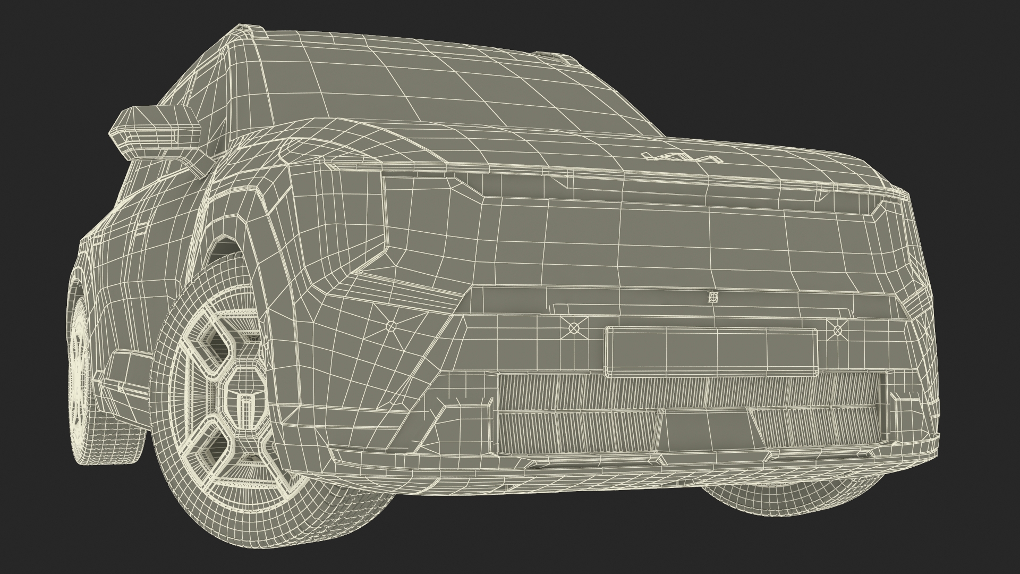Click the KIA emblem on the hood
The height and width of the screenshot is (574, 1020).
coord(682,157)
